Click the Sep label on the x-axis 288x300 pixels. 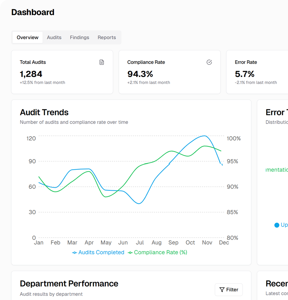173,243
